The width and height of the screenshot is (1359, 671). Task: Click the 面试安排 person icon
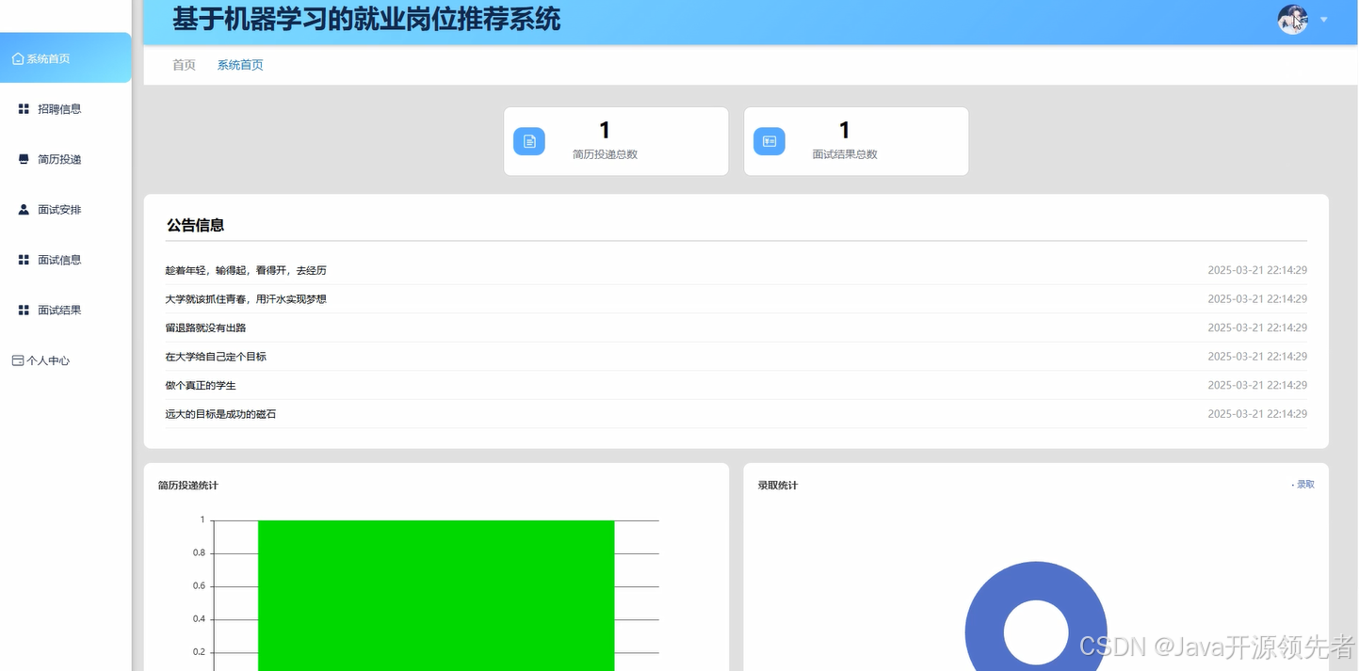click(22, 209)
